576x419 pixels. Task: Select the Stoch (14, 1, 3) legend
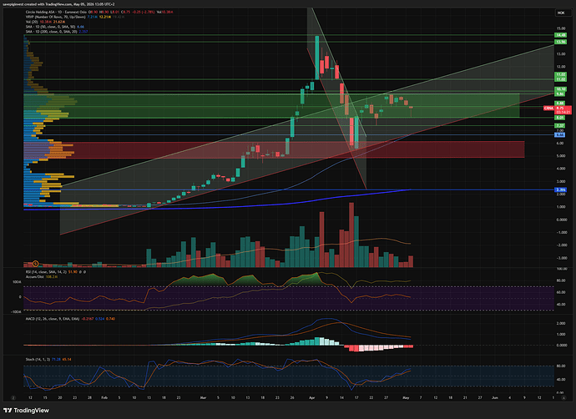[48, 359]
